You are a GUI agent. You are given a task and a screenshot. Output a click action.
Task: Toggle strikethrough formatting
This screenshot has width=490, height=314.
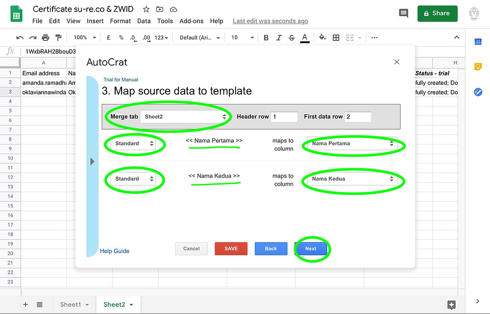tap(292, 38)
